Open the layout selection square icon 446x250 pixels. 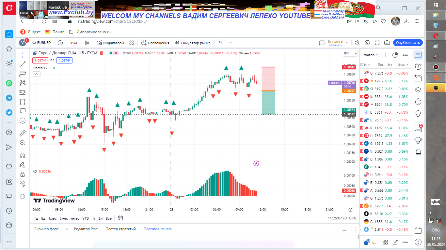point(322,43)
